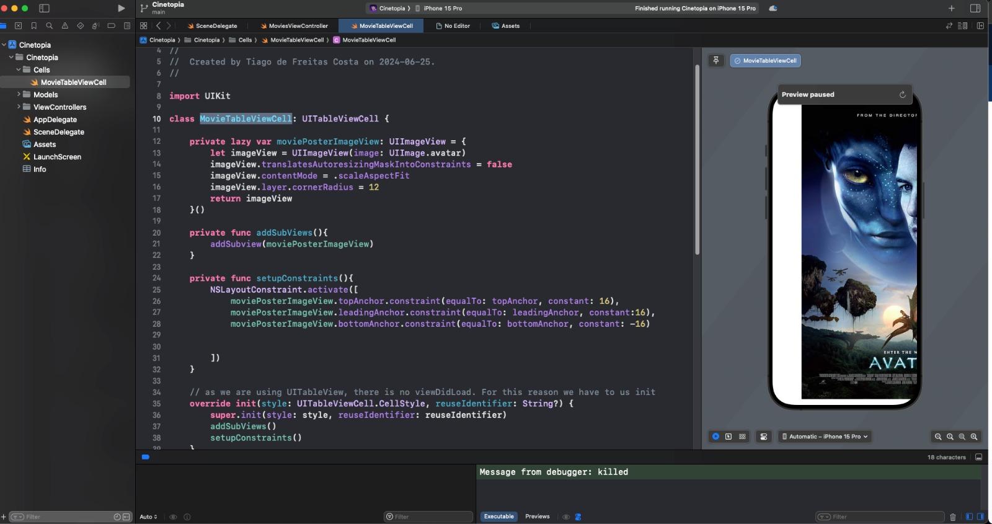Open the Cinetopia scheme selector
This screenshot has width=992, height=524.
(388, 8)
